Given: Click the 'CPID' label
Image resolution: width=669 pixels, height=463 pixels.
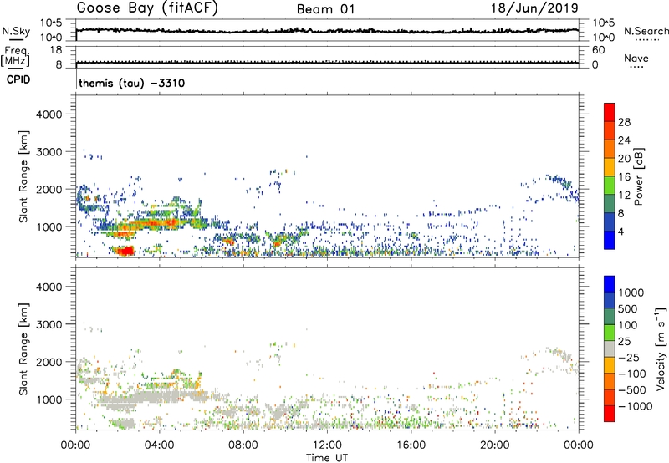Looking at the screenshot, I should click(x=18, y=79).
